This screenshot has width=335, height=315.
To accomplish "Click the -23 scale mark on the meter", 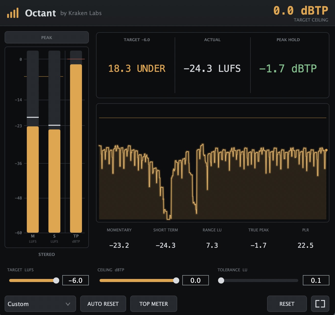I will pyautogui.click(x=18, y=126).
